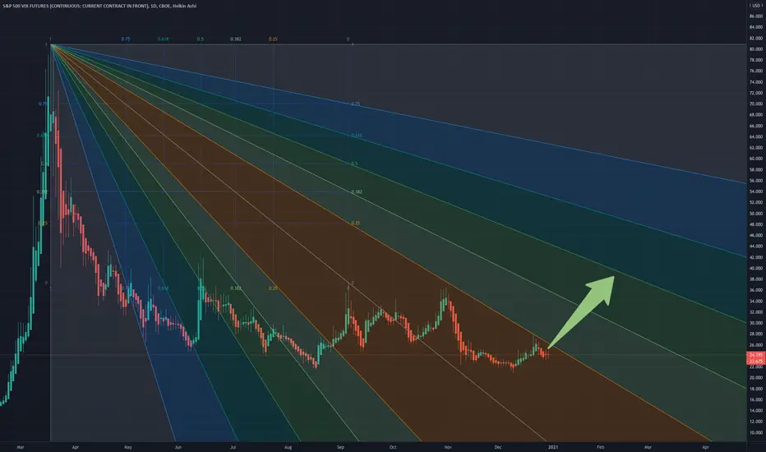Click the 60.000 price axis label
This screenshot has height=452, width=766.
[x=756, y=159]
